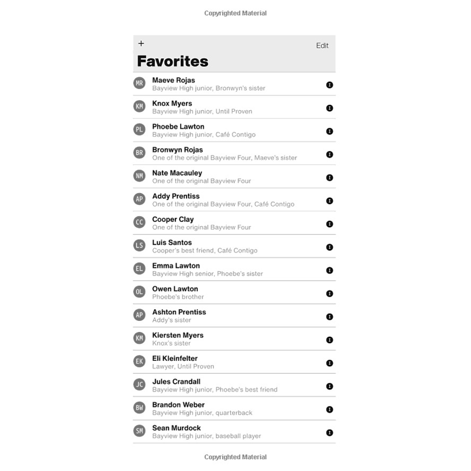Image resolution: width=471 pixels, height=471 pixels.
Task: Show info for Knox Myers
Action: click(330, 108)
